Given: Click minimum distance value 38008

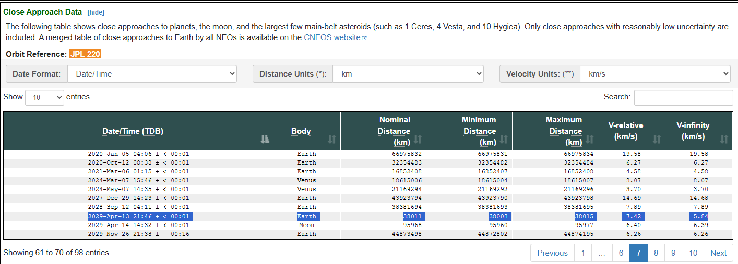Looking at the screenshot, I should point(498,216).
